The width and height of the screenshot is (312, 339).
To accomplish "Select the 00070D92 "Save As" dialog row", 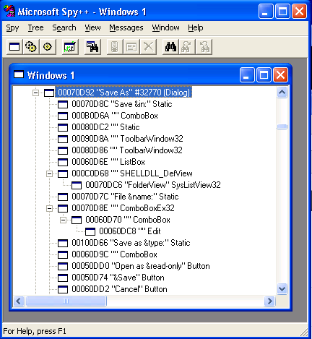I will pyautogui.click(x=123, y=93).
